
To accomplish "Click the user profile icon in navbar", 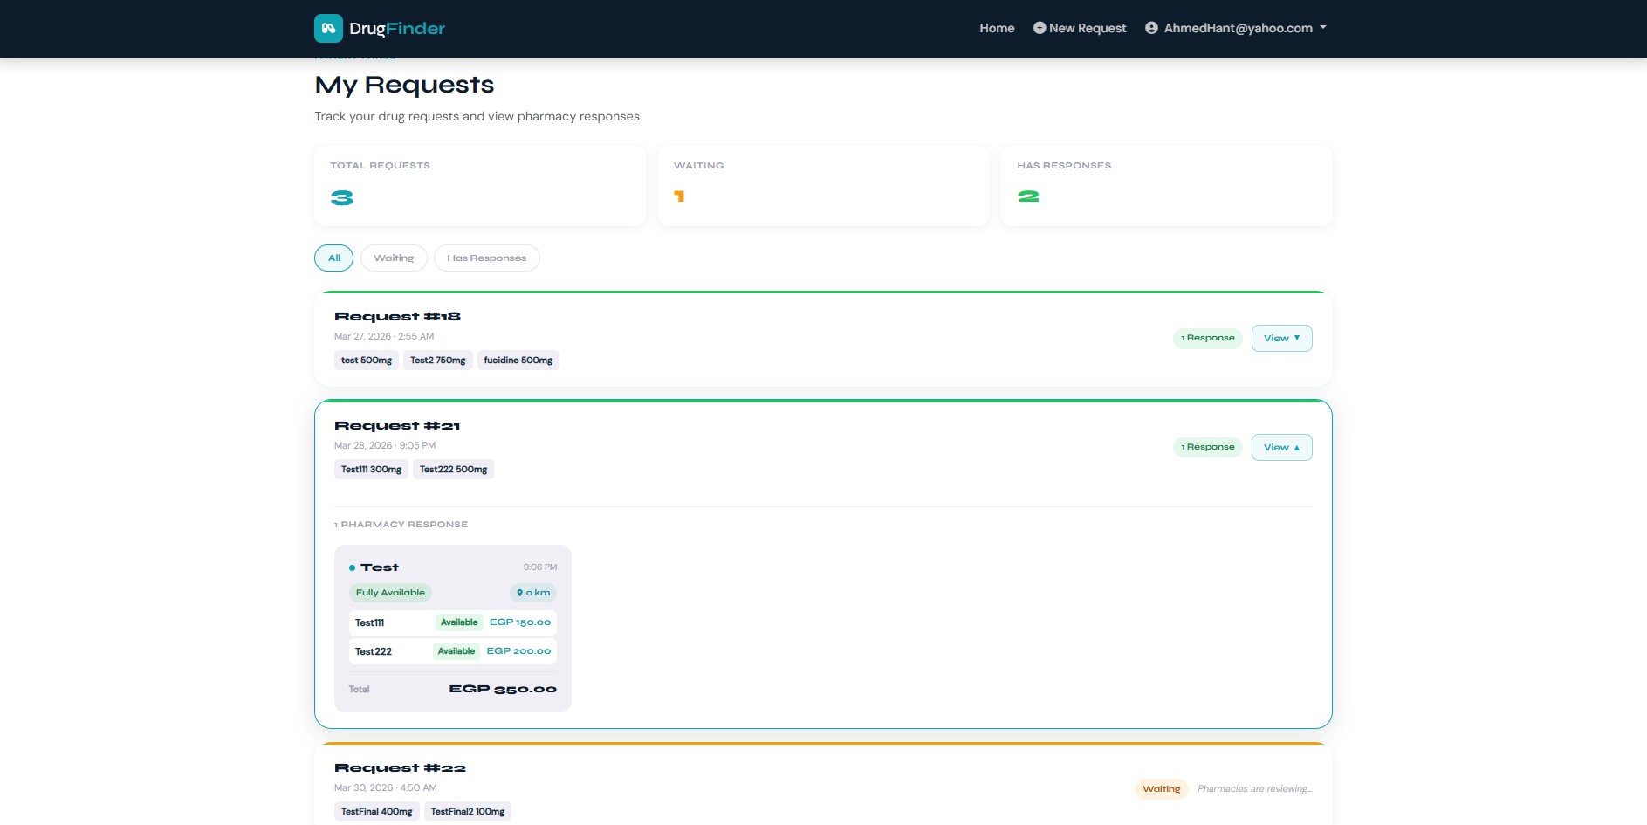I will [1151, 28].
